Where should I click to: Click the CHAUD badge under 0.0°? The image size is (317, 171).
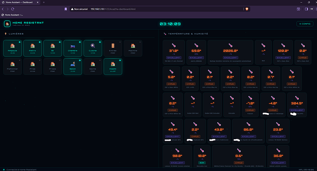coord(303,57)
